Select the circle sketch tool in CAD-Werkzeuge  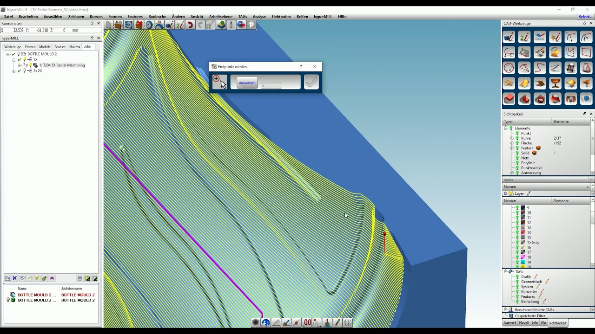[x=509, y=68]
